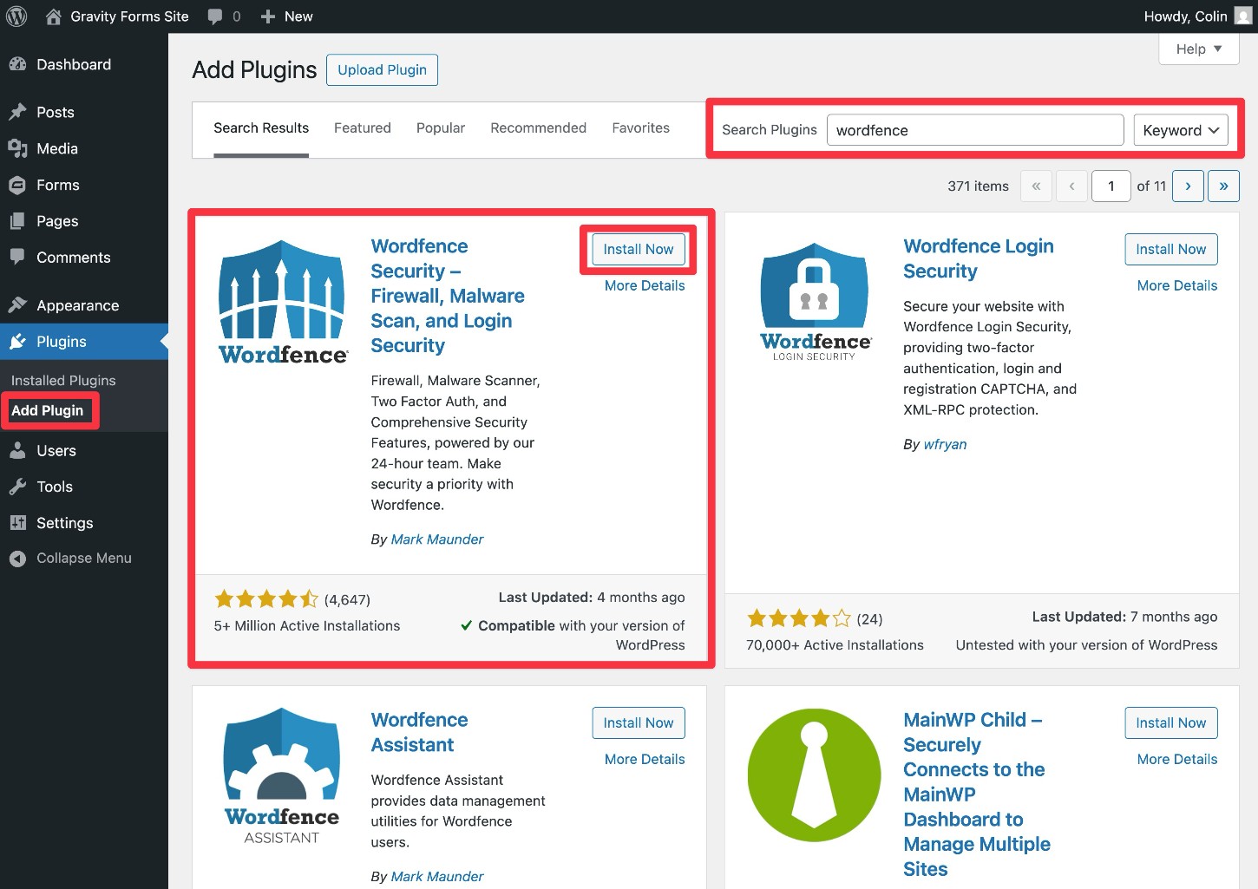Click the Pages icon in sidebar
This screenshot has width=1258, height=889.
point(17,221)
